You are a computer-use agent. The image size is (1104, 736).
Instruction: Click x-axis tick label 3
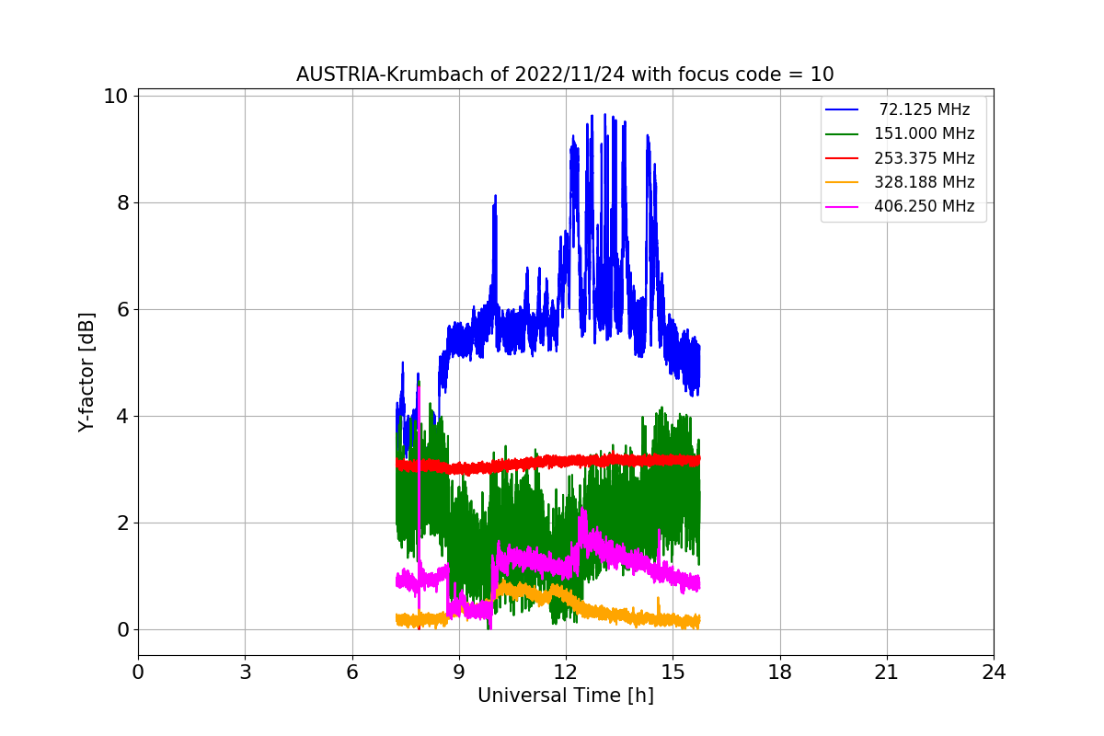click(245, 673)
